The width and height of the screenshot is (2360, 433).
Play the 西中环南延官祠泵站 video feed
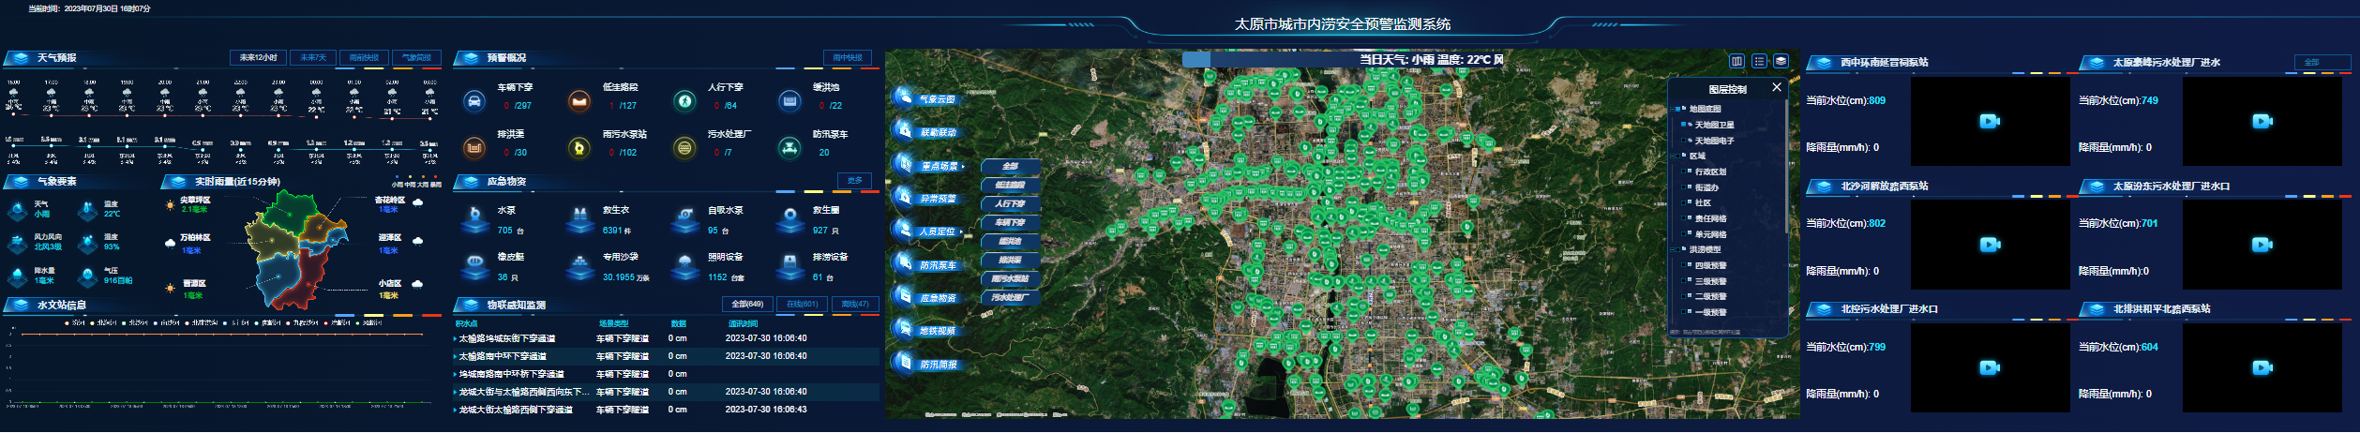pyautogui.click(x=1989, y=121)
